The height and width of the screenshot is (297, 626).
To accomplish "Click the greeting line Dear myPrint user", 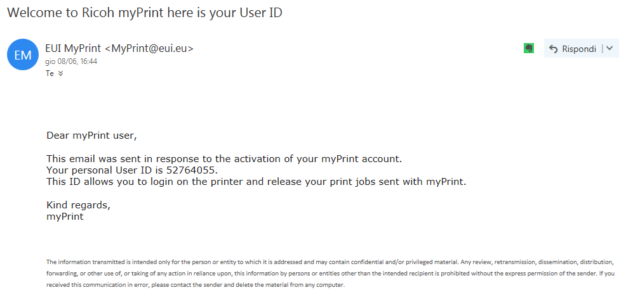I will [x=91, y=135].
